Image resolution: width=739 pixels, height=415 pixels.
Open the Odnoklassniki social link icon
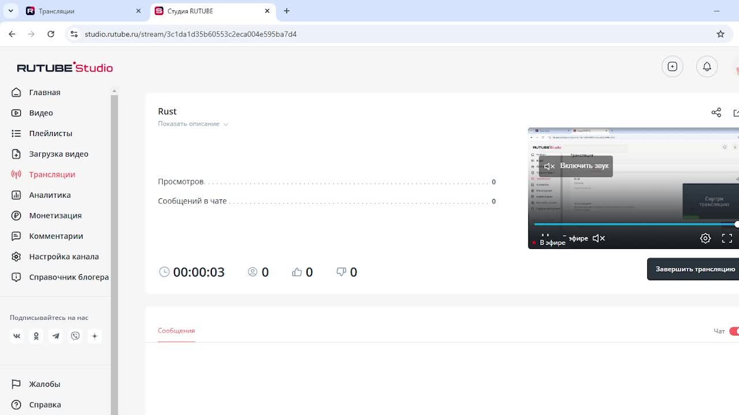(36, 336)
